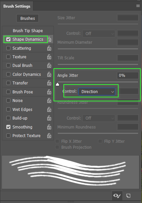
Task: Click the Angle Jitter slider handle
Action: coord(57,84)
